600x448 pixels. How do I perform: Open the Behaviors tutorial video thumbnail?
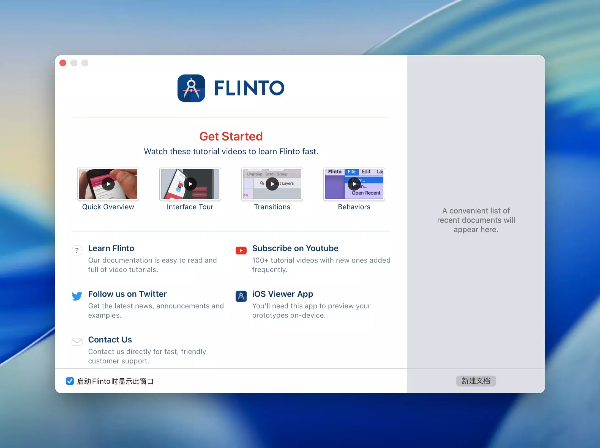[354, 184]
